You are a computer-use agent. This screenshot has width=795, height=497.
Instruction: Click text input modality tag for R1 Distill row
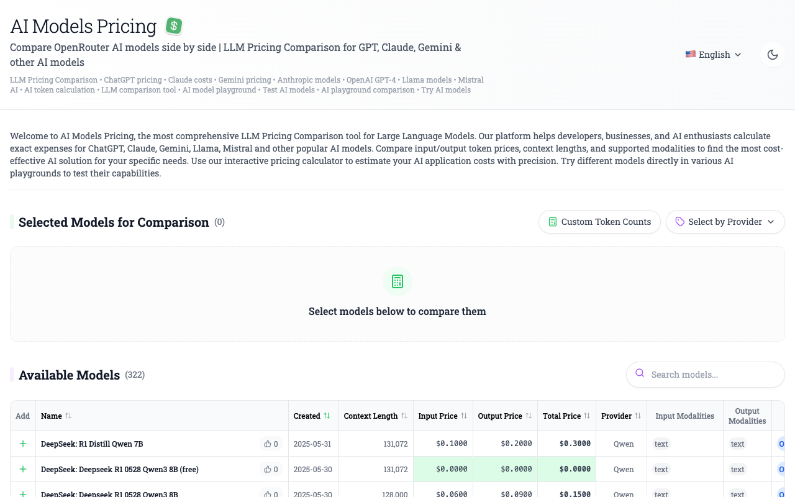[661, 444]
